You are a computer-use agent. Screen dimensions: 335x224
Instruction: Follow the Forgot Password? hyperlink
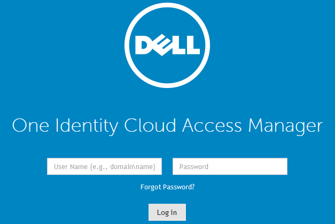[x=167, y=187]
